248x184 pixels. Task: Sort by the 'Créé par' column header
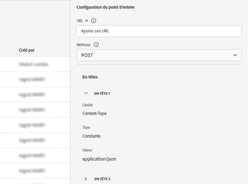(27, 50)
